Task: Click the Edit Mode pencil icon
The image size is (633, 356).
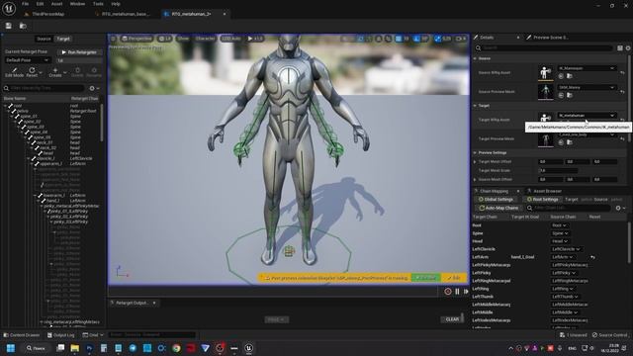Action: coord(15,70)
